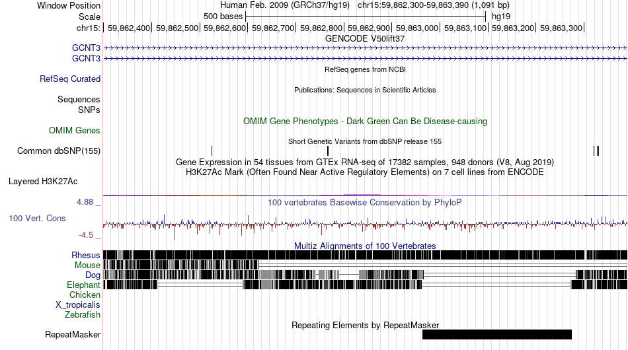The image size is (628, 350).
Task: Click the Human Feb. 2009 (GRCh37/hg19) assembly text
Action: (285, 5)
